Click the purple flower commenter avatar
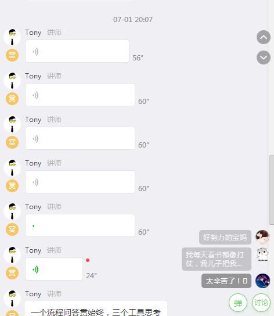The width and height of the screenshot is (274, 316). coord(263,281)
